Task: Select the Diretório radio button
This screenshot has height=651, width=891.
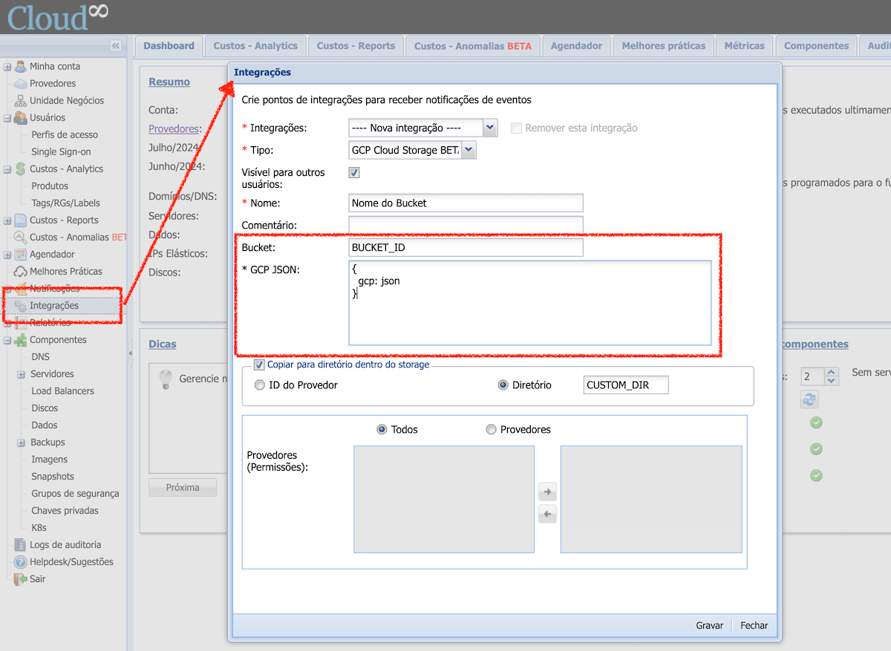Action: click(503, 385)
